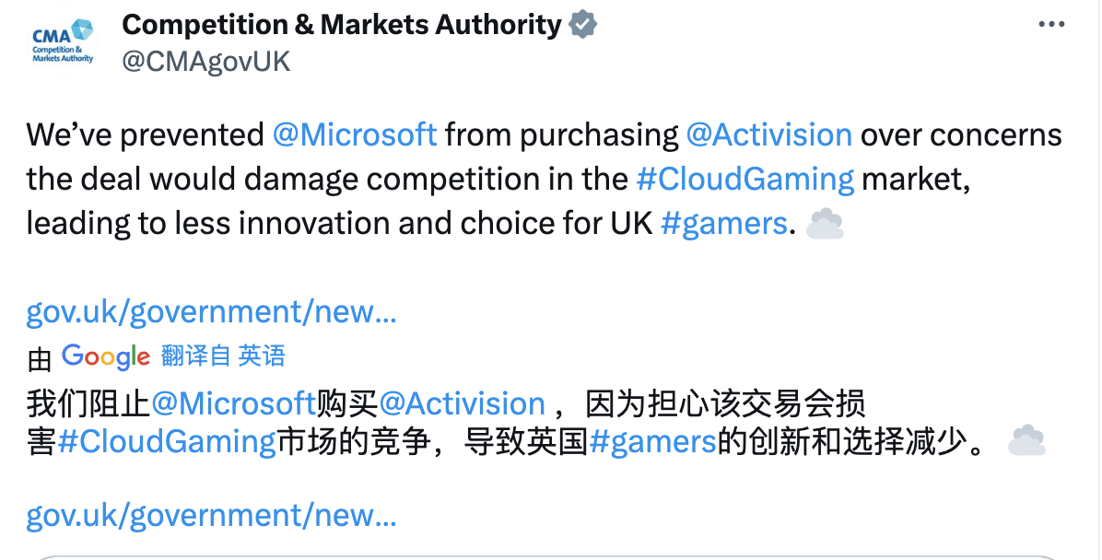Open @Activision mention in Chinese translation
Viewport: 1102px width, 560px height.
[463, 403]
